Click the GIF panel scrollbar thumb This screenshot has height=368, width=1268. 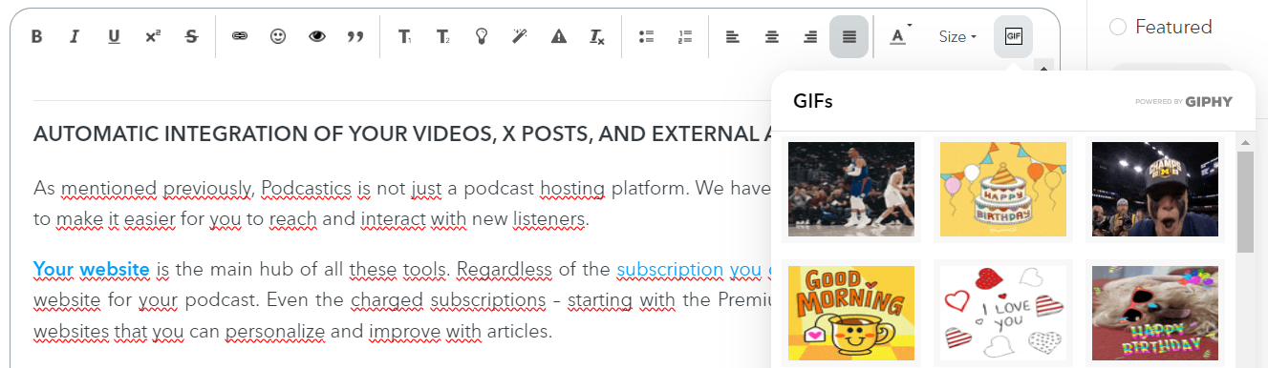tap(1245, 201)
